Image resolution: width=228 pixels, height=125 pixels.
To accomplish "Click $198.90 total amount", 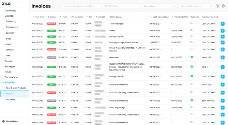I will tap(63, 49).
